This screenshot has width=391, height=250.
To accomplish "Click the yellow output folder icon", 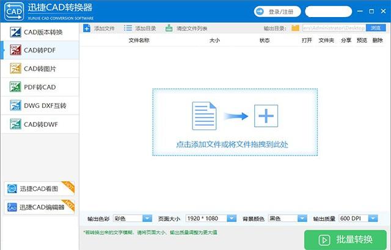I will tap(295, 28).
